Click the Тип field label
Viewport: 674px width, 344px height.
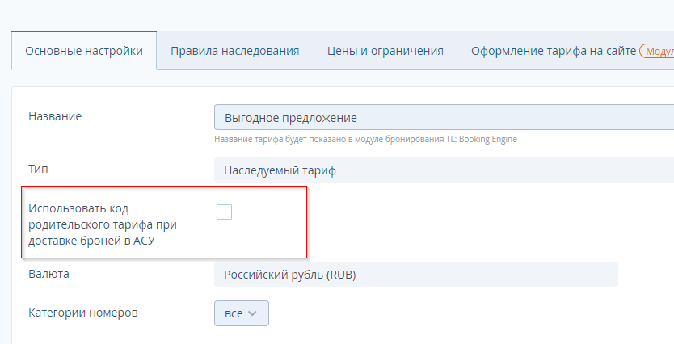(x=39, y=170)
